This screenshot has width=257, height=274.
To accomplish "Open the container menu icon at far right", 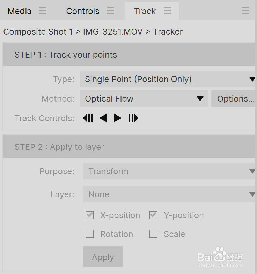I will (x=245, y=11).
